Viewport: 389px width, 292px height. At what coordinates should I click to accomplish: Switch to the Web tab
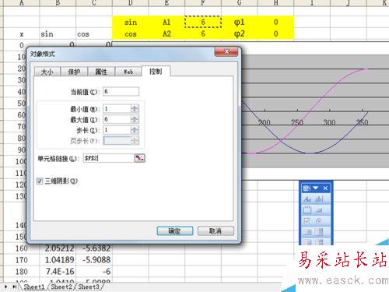click(128, 72)
